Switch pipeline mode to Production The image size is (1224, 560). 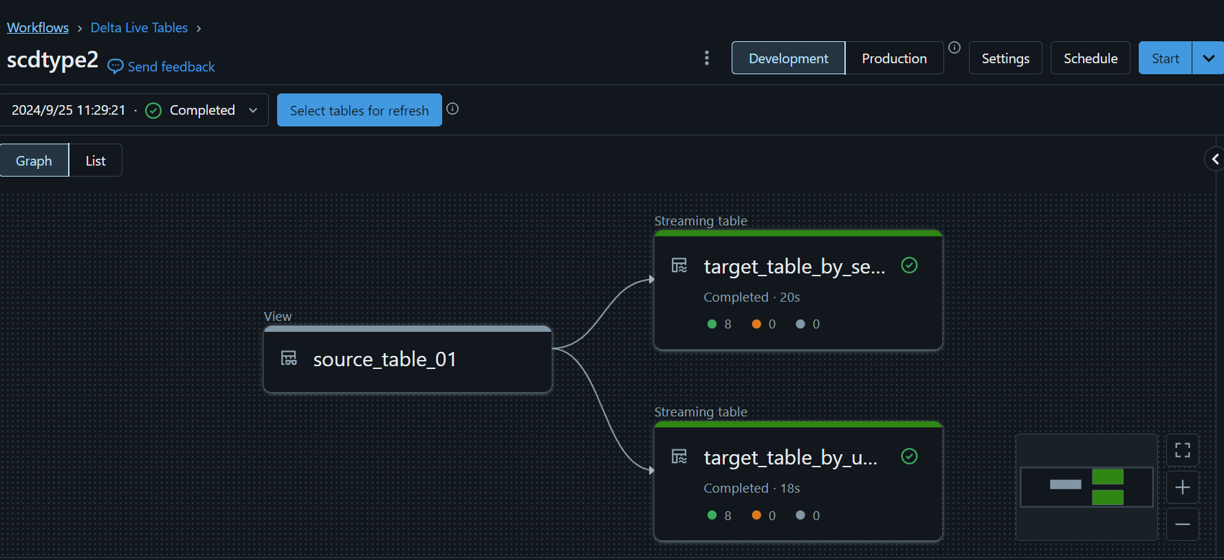click(x=894, y=58)
